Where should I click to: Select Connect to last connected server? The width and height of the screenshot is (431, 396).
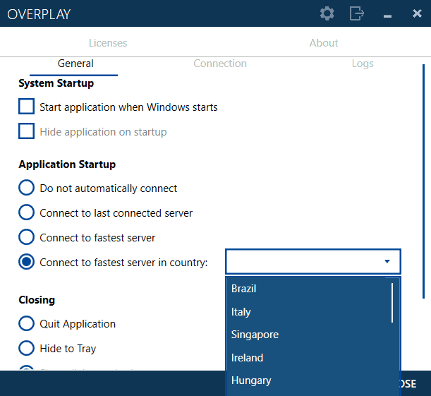point(26,212)
